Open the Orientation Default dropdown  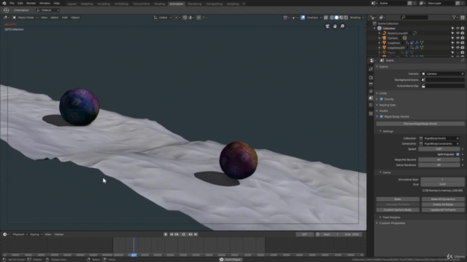47,10
